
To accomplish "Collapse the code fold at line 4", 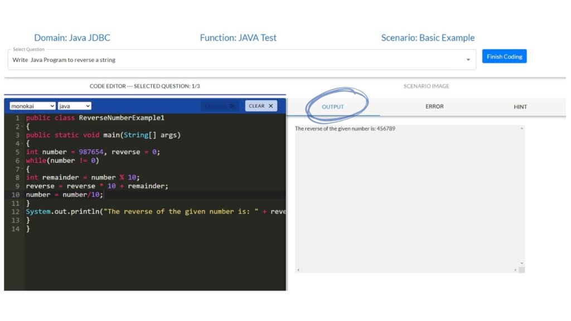I will point(21,144).
